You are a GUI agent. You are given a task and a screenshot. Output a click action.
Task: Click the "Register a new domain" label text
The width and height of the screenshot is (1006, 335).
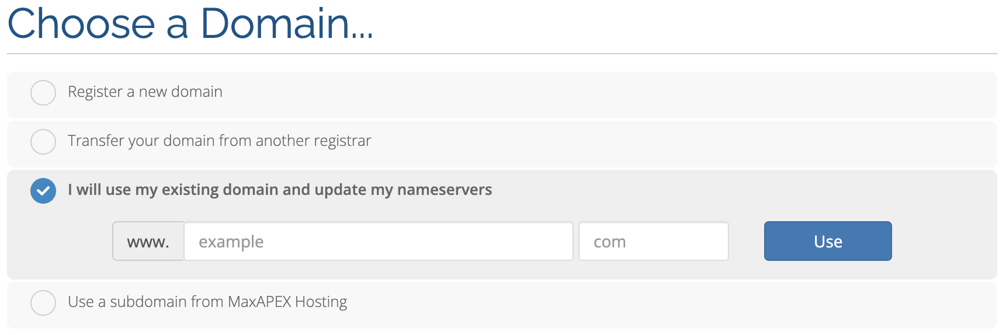pos(145,92)
